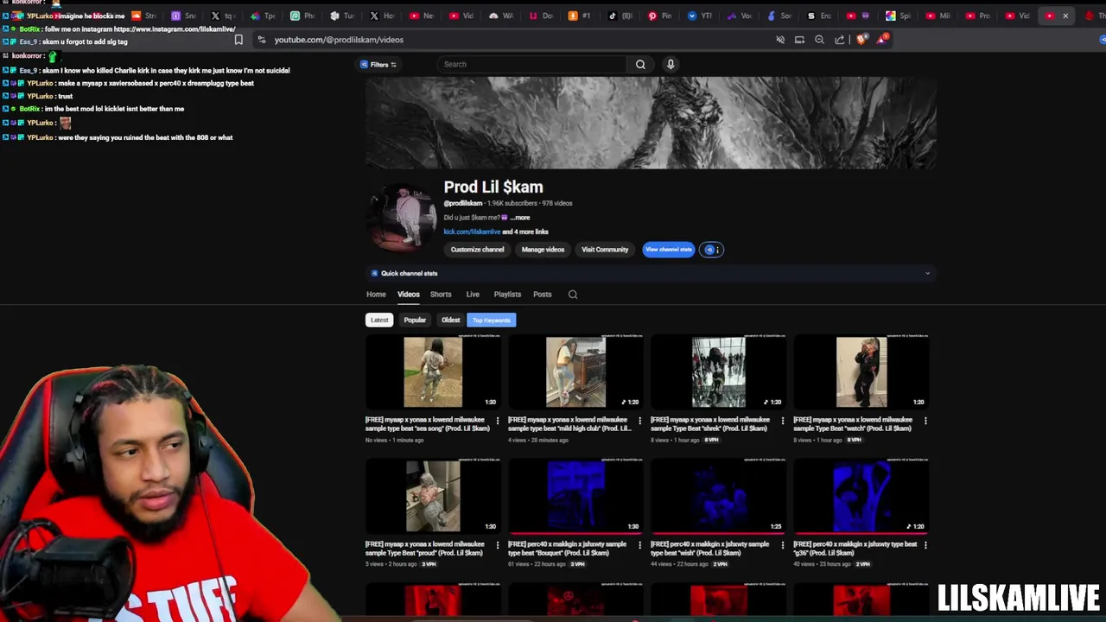Click the blue View channel stats button
The height and width of the screenshot is (622, 1106).
[668, 250]
